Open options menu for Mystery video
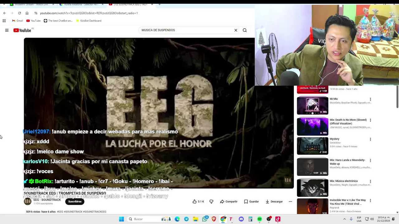Image resolution: width=399 pixels, height=224 pixels. (x=370, y=139)
